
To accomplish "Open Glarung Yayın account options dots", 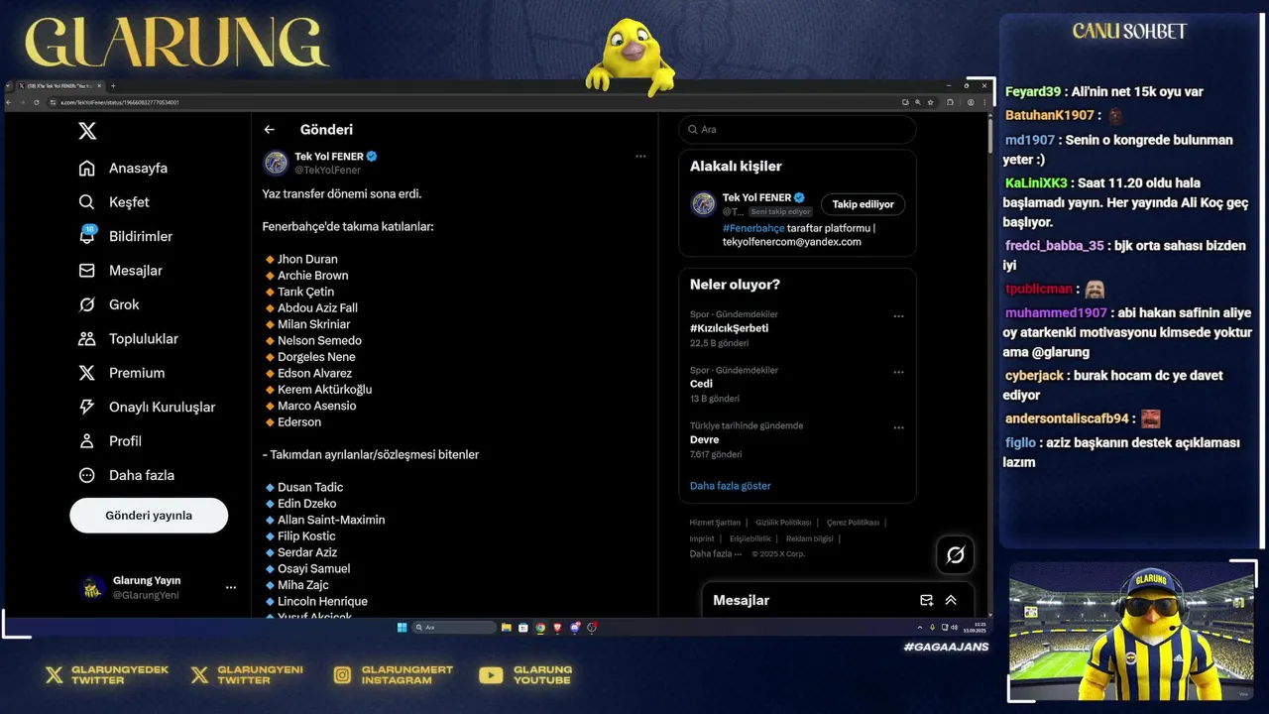I will click(231, 587).
